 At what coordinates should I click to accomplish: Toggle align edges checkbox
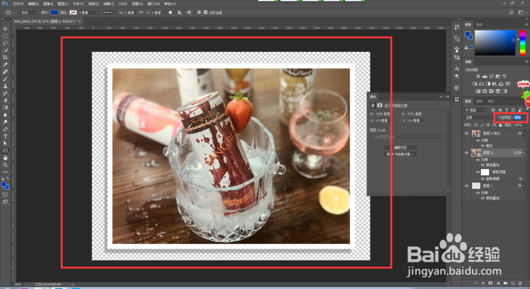tap(206, 13)
